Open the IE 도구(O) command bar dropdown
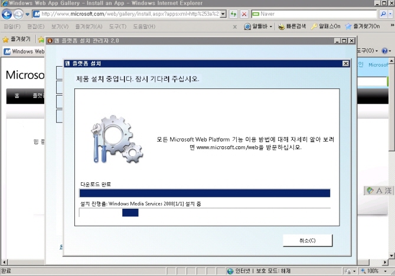The width and height of the screenshot is (395, 276). 367,51
